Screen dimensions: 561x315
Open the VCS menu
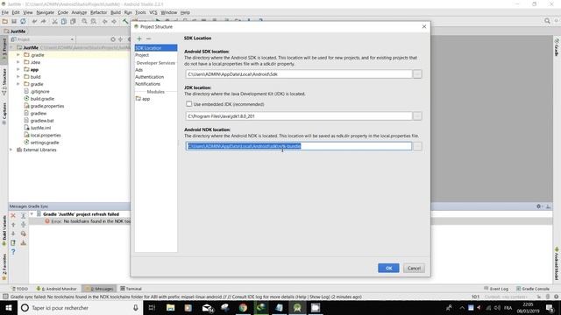[x=153, y=12]
